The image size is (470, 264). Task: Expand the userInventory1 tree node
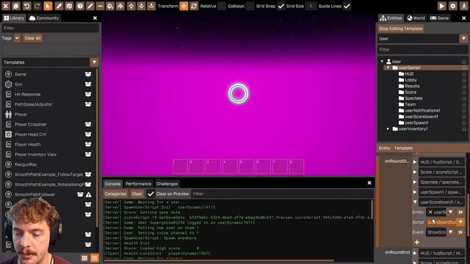tap(388, 129)
